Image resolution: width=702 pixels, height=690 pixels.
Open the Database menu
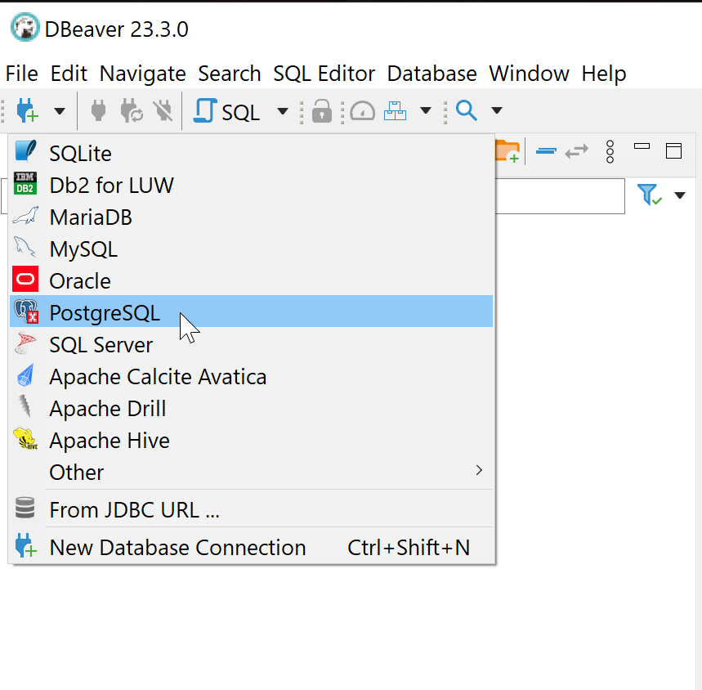click(431, 74)
